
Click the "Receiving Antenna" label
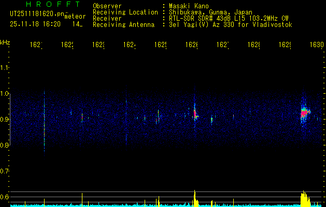[x=124, y=25]
